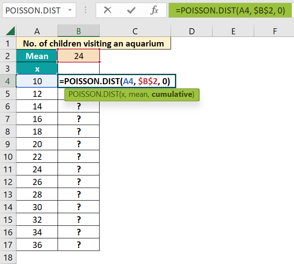294x264 pixels.
Task: Click cell A8 containing 18
Action: tap(37, 132)
